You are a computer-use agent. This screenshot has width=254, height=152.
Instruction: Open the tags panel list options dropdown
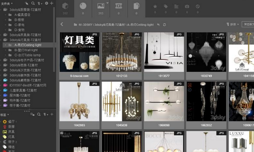46,114
